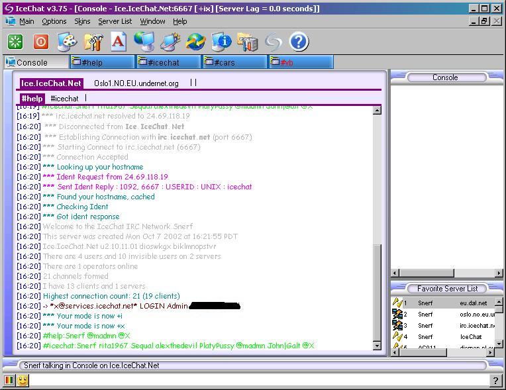Click the IceChat swirl icon in title bar
This screenshot has width=506, height=390.
pyautogui.click(x=9, y=9)
